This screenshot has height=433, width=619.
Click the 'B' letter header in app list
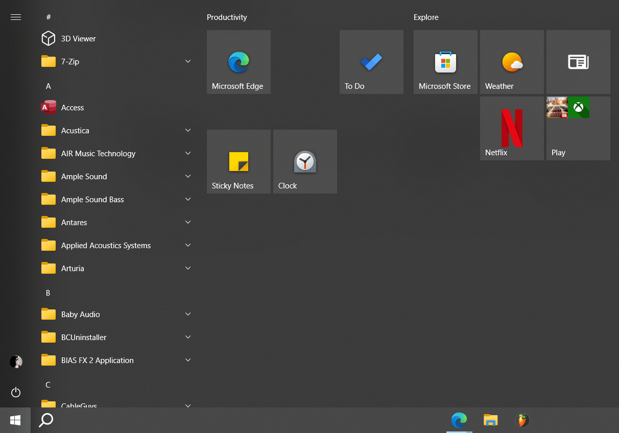(48, 293)
